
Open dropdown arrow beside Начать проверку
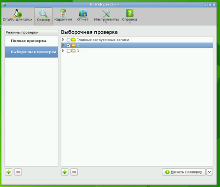(x=210, y=172)
